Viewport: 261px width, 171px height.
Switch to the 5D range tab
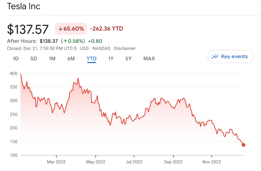pyautogui.click(x=34, y=58)
